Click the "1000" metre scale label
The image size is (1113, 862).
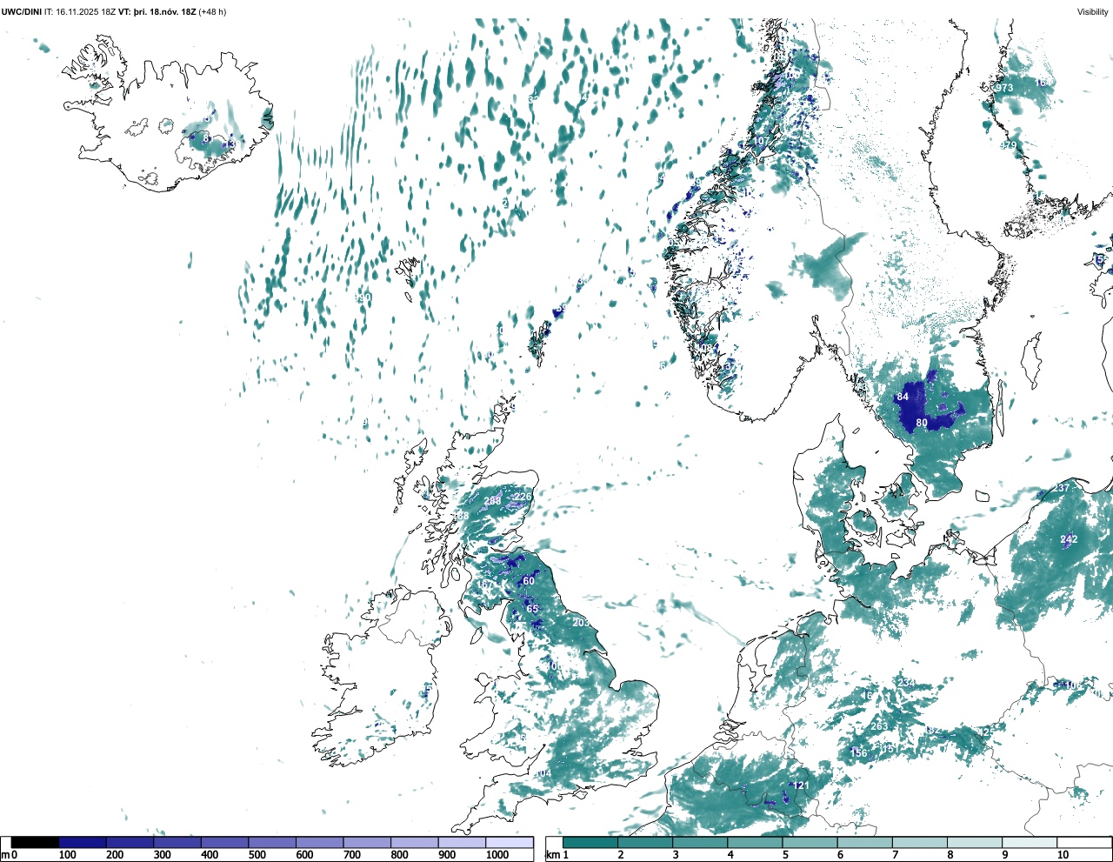(x=497, y=855)
